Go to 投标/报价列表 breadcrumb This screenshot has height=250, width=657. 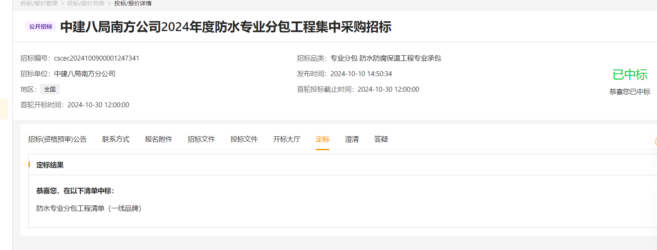(86, 3)
